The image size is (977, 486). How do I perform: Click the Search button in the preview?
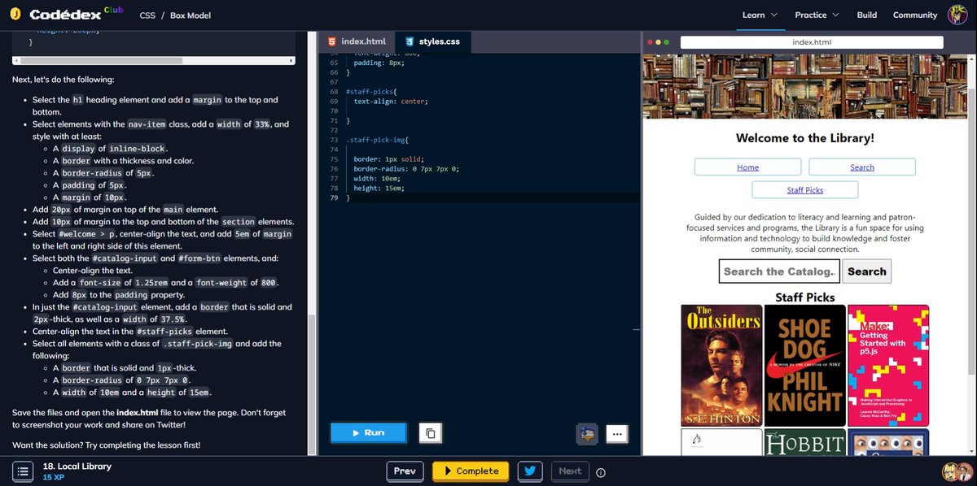click(x=867, y=271)
